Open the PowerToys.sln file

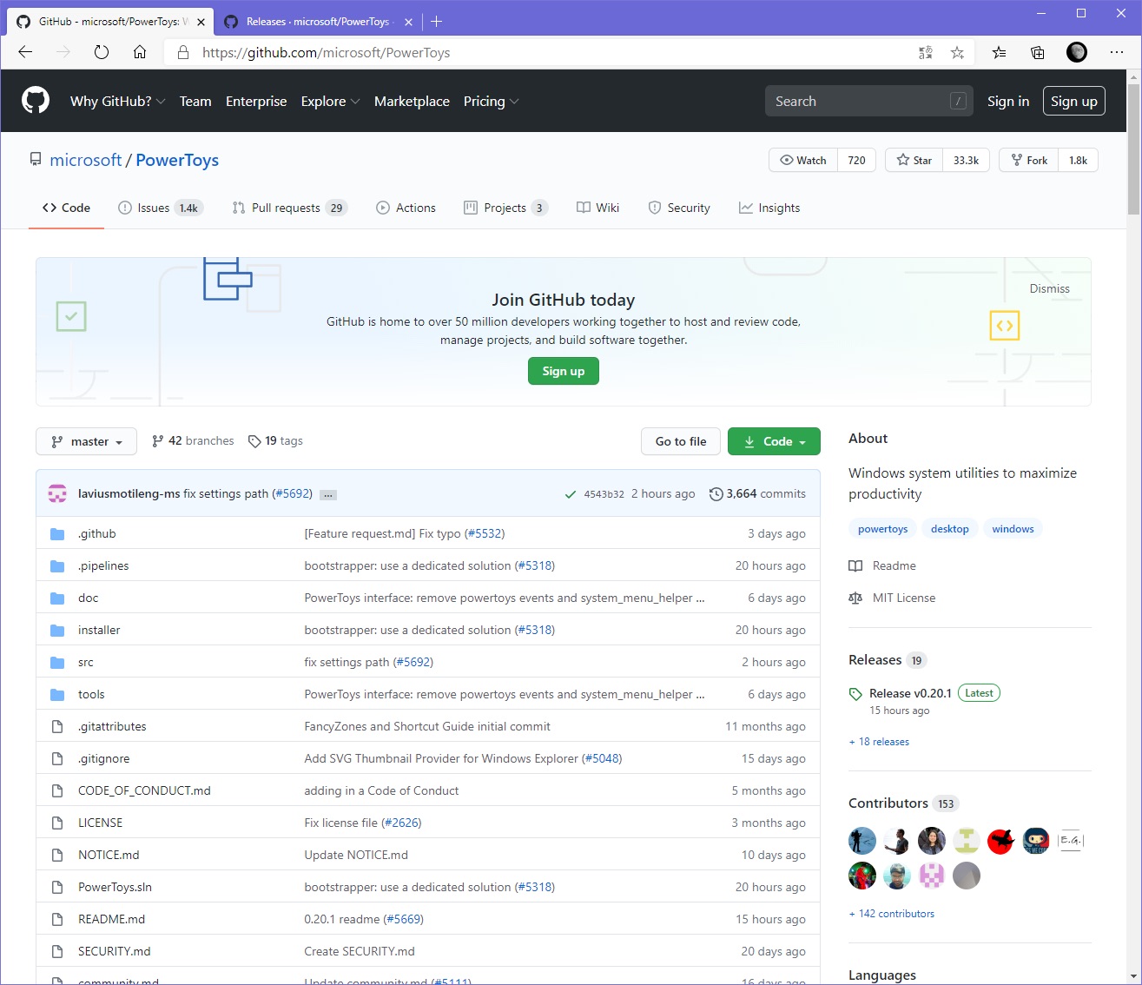(115, 887)
